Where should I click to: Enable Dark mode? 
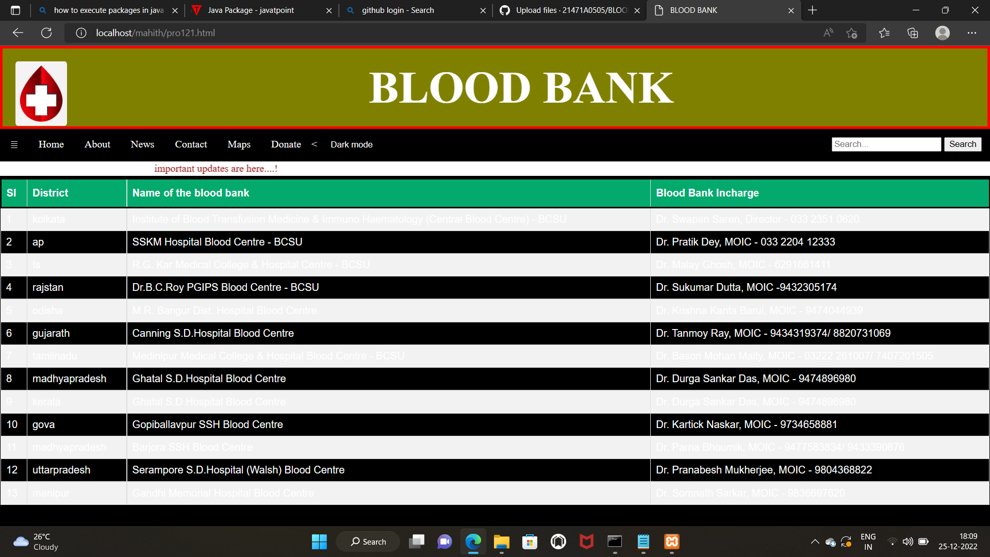[351, 144]
